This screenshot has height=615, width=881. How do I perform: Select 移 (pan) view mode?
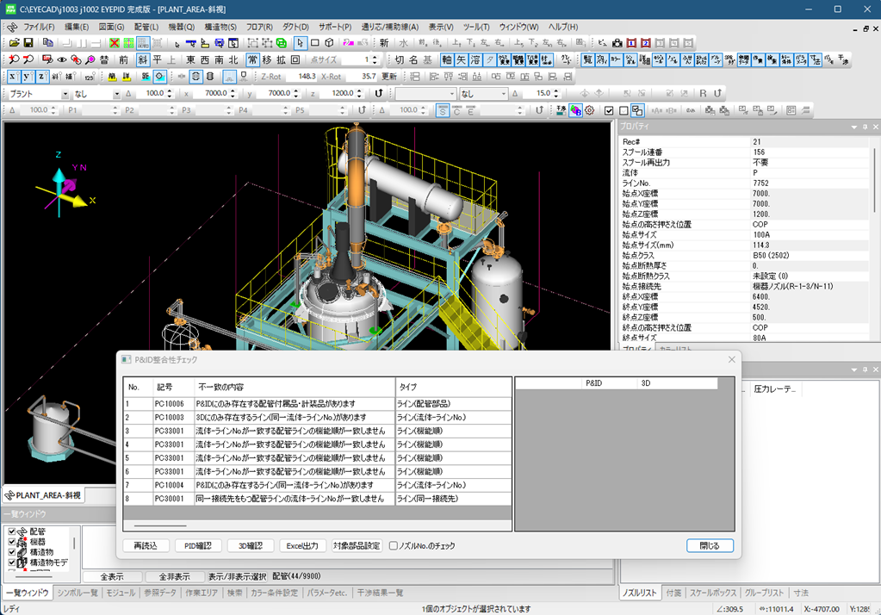pos(267,59)
